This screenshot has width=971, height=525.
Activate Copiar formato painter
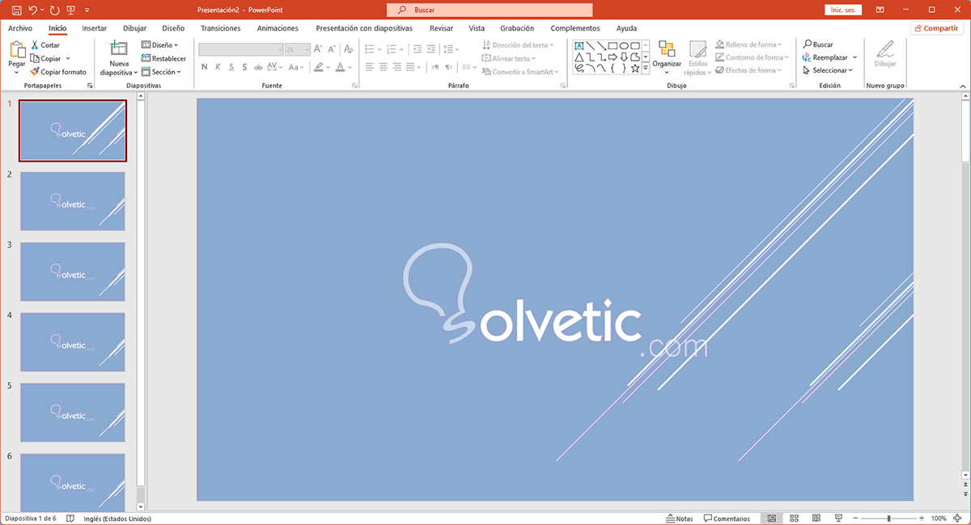58,72
